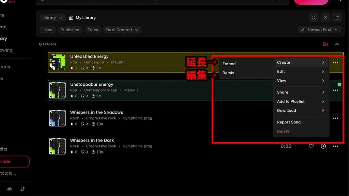Open Add to Playlist submenu
This screenshot has width=349, height=196.
(x=301, y=101)
